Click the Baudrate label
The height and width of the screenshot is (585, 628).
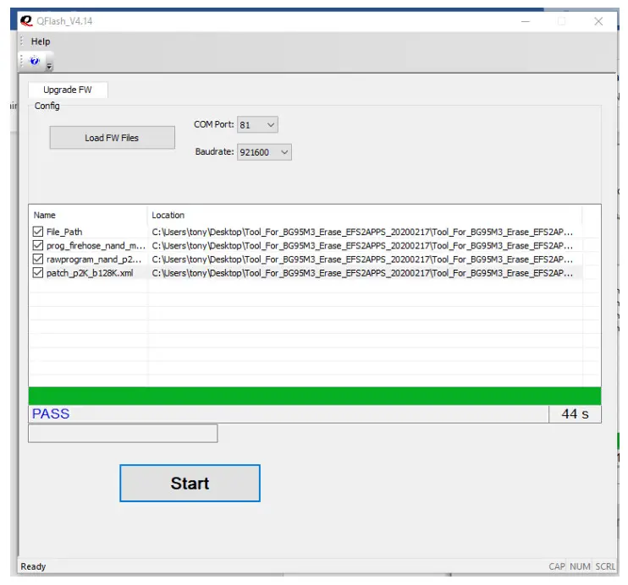[215, 151]
